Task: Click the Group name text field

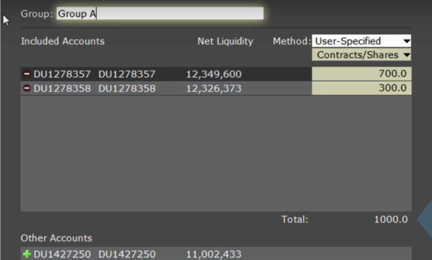Action: [x=159, y=14]
